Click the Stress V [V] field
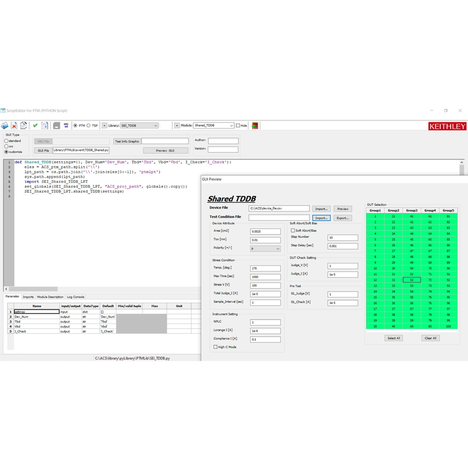This screenshot has width=468, height=468. coord(265,285)
